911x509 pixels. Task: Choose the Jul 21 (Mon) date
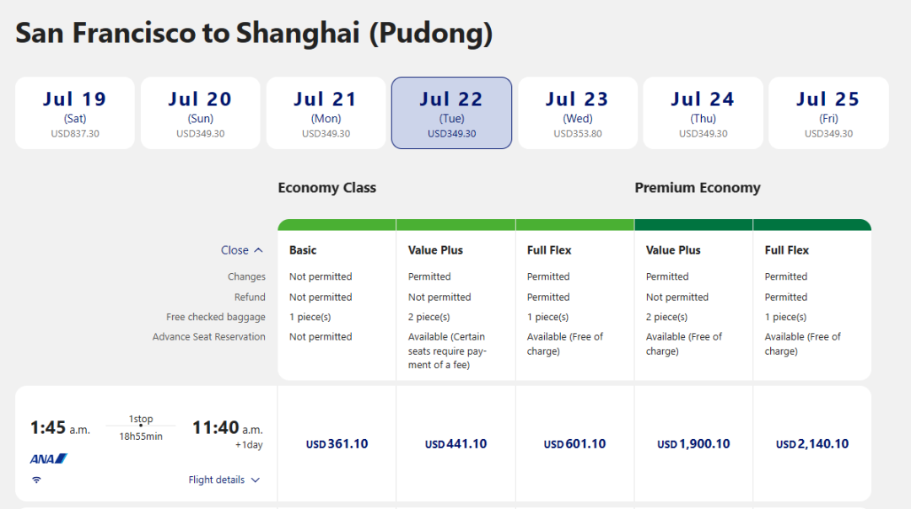point(326,113)
